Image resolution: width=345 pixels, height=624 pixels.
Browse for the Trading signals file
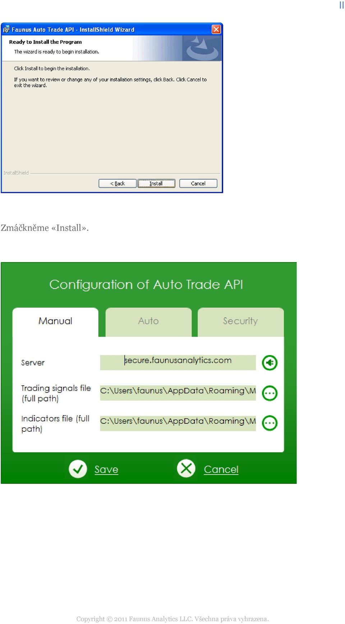coord(270,393)
